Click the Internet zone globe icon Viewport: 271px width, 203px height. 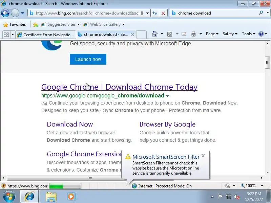click(x=134, y=186)
